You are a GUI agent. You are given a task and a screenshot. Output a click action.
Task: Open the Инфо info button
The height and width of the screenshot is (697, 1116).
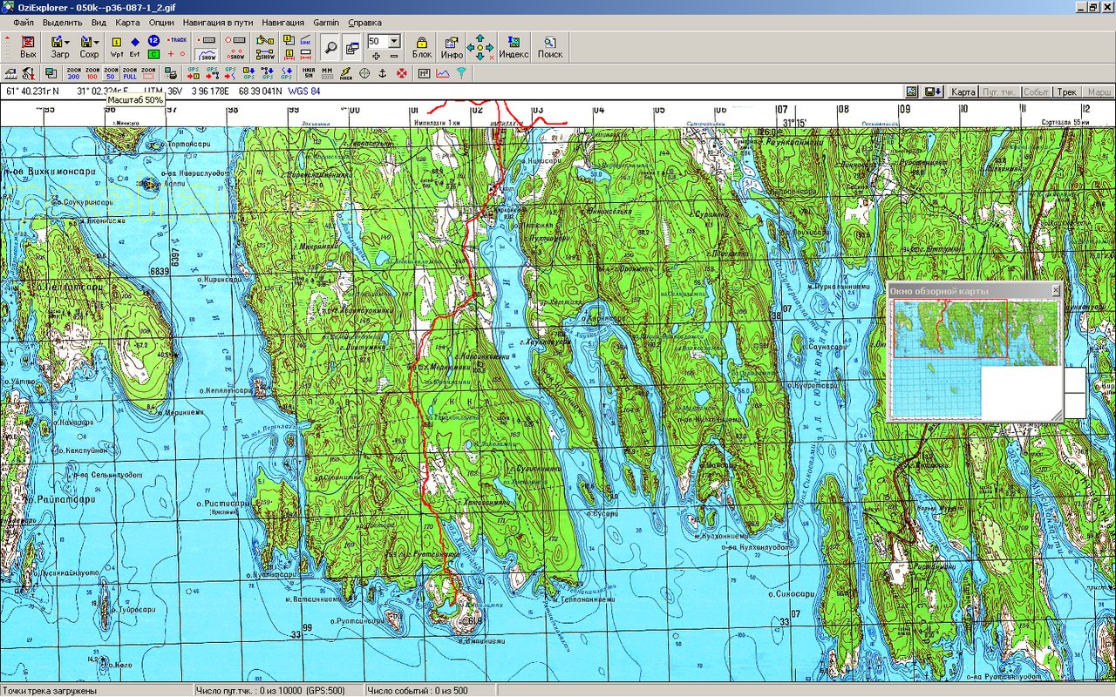[x=452, y=47]
